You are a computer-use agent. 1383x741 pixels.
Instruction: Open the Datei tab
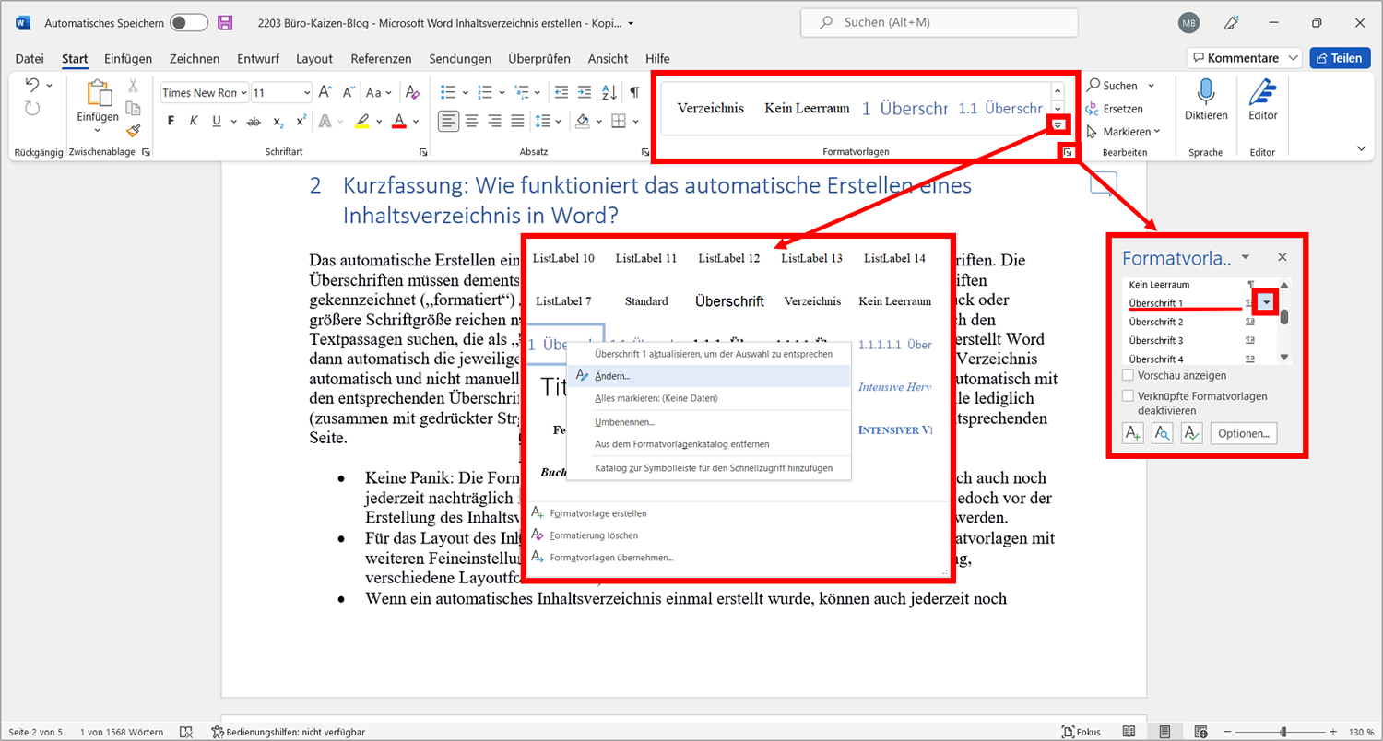pyautogui.click(x=30, y=58)
